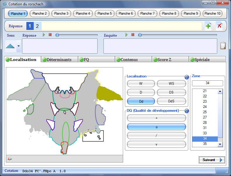Select zone 27 in the Zone list

click(205, 117)
